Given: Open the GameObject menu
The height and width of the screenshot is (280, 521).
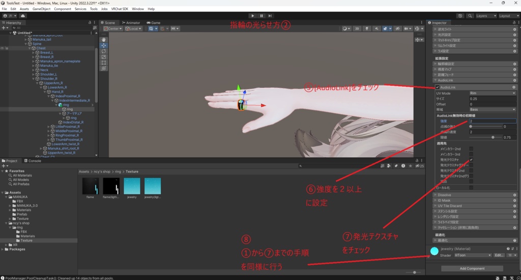Looking at the screenshot, I should [42, 9].
